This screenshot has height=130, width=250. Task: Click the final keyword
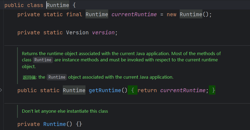[x=74, y=14]
